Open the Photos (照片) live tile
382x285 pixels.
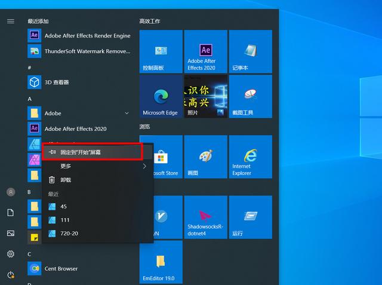[x=205, y=96]
